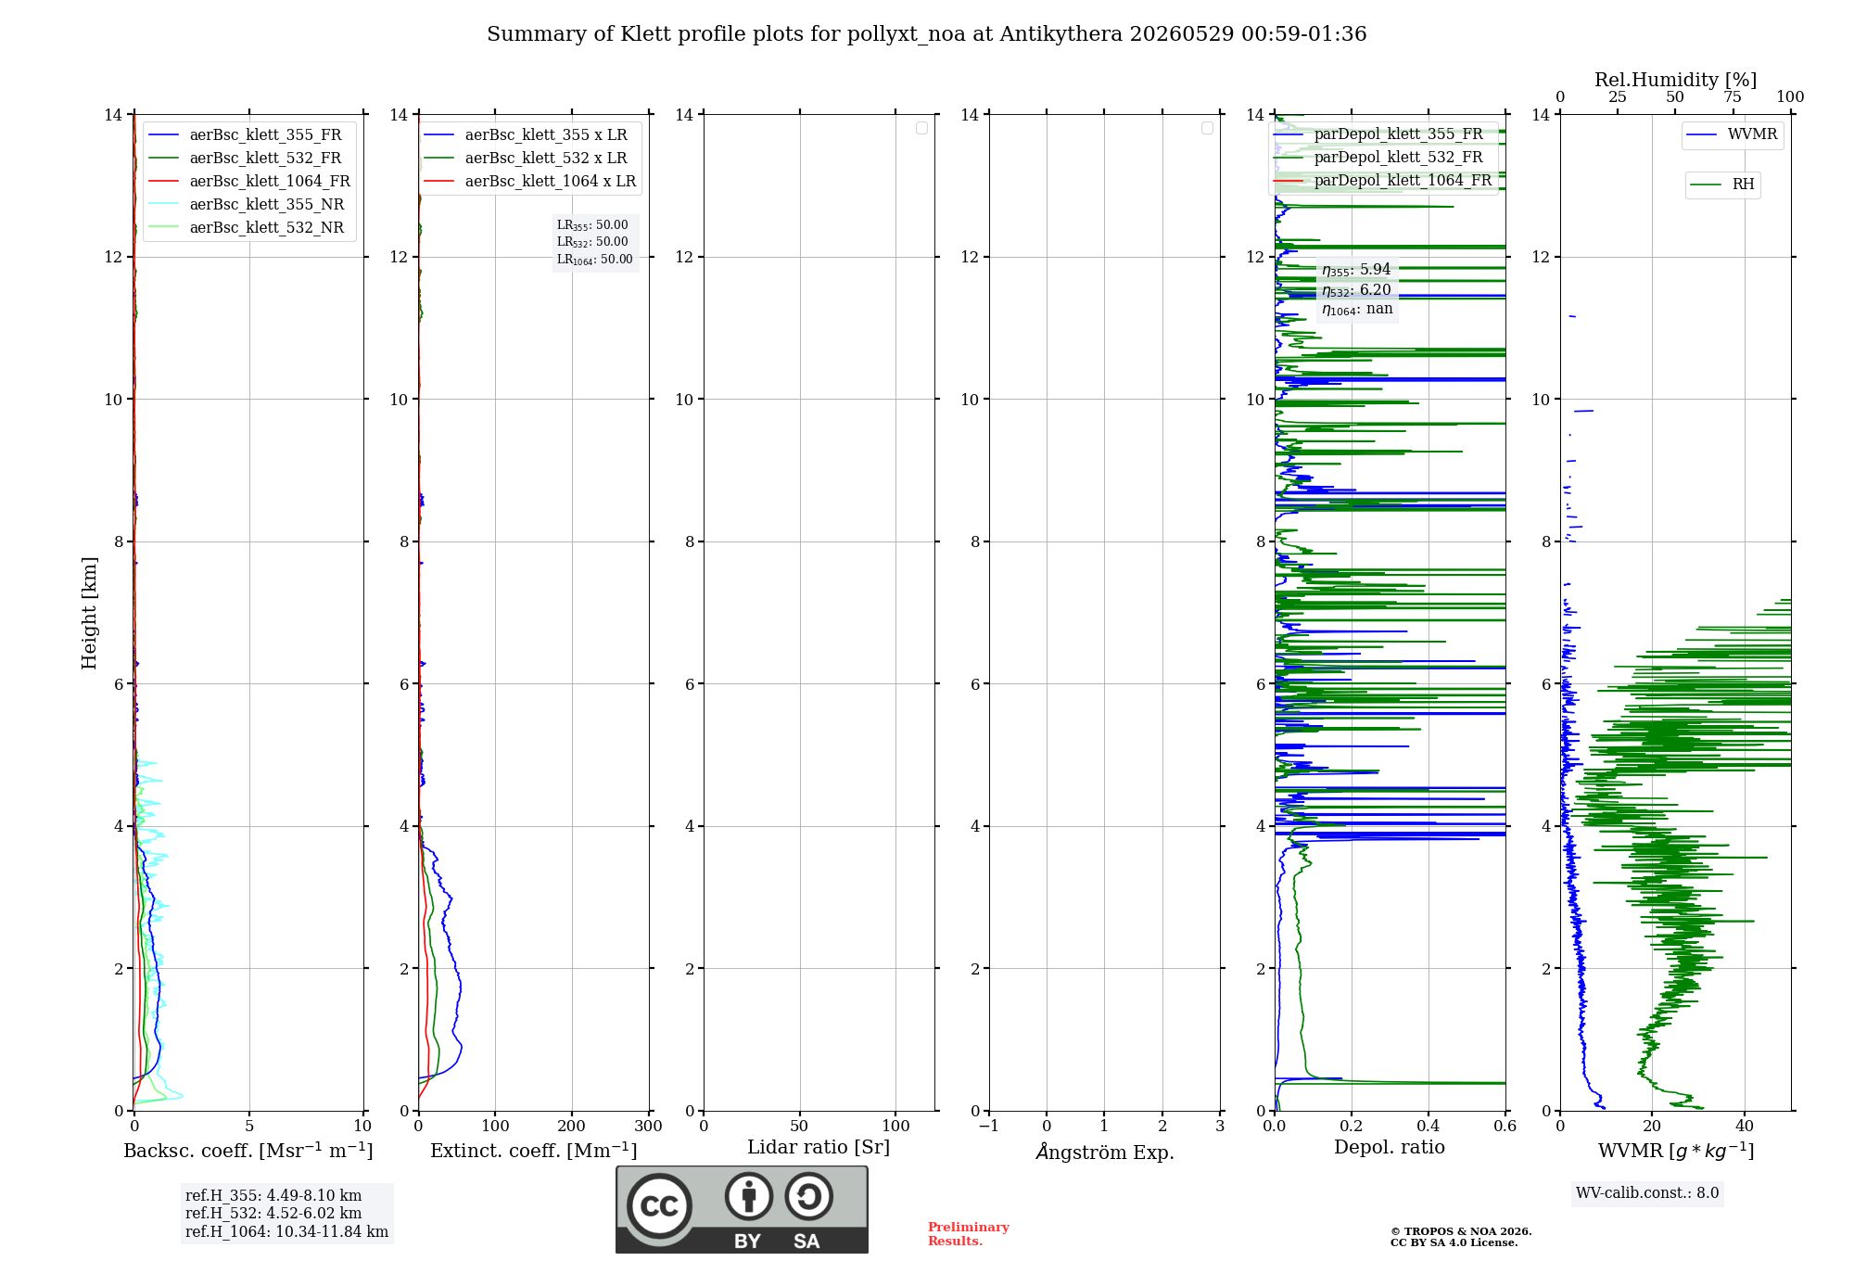1854x1261 pixels.
Task: Click tick label 40 on WVMR axis
Action: (x=1745, y=1126)
